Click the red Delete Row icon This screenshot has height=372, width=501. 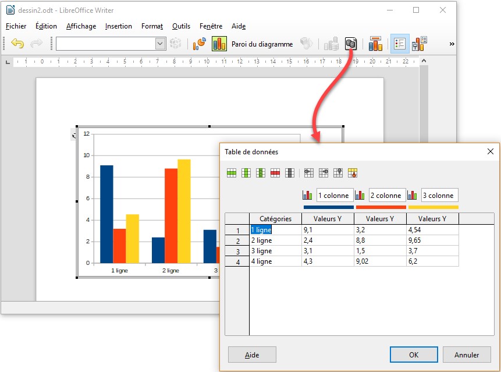275,173
